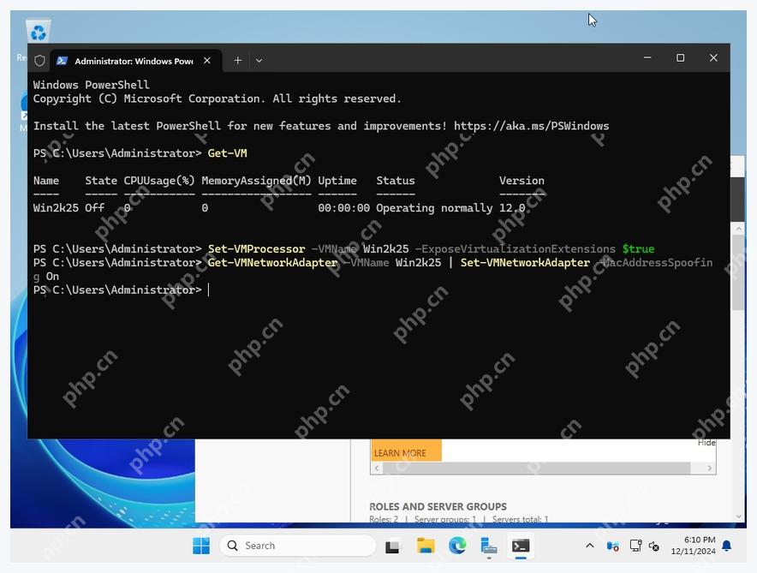Click the https://aka.ms/PSWindows link text
The width and height of the screenshot is (757, 573).
(531, 126)
